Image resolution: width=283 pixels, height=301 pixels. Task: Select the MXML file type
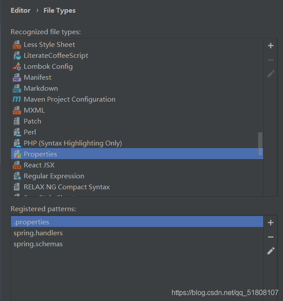[x=34, y=110]
